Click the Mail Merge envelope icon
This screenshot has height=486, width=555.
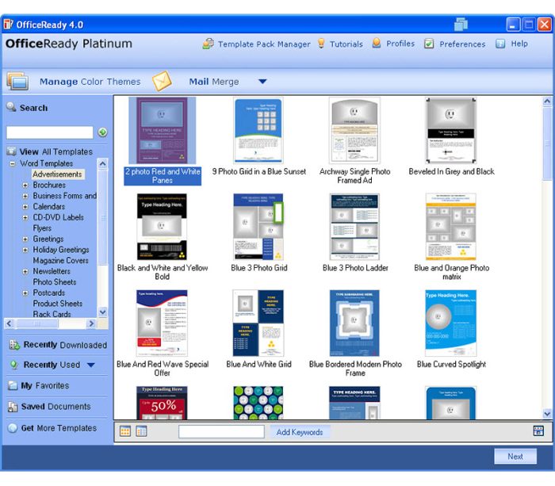pyautogui.click(x=162, y=81)
